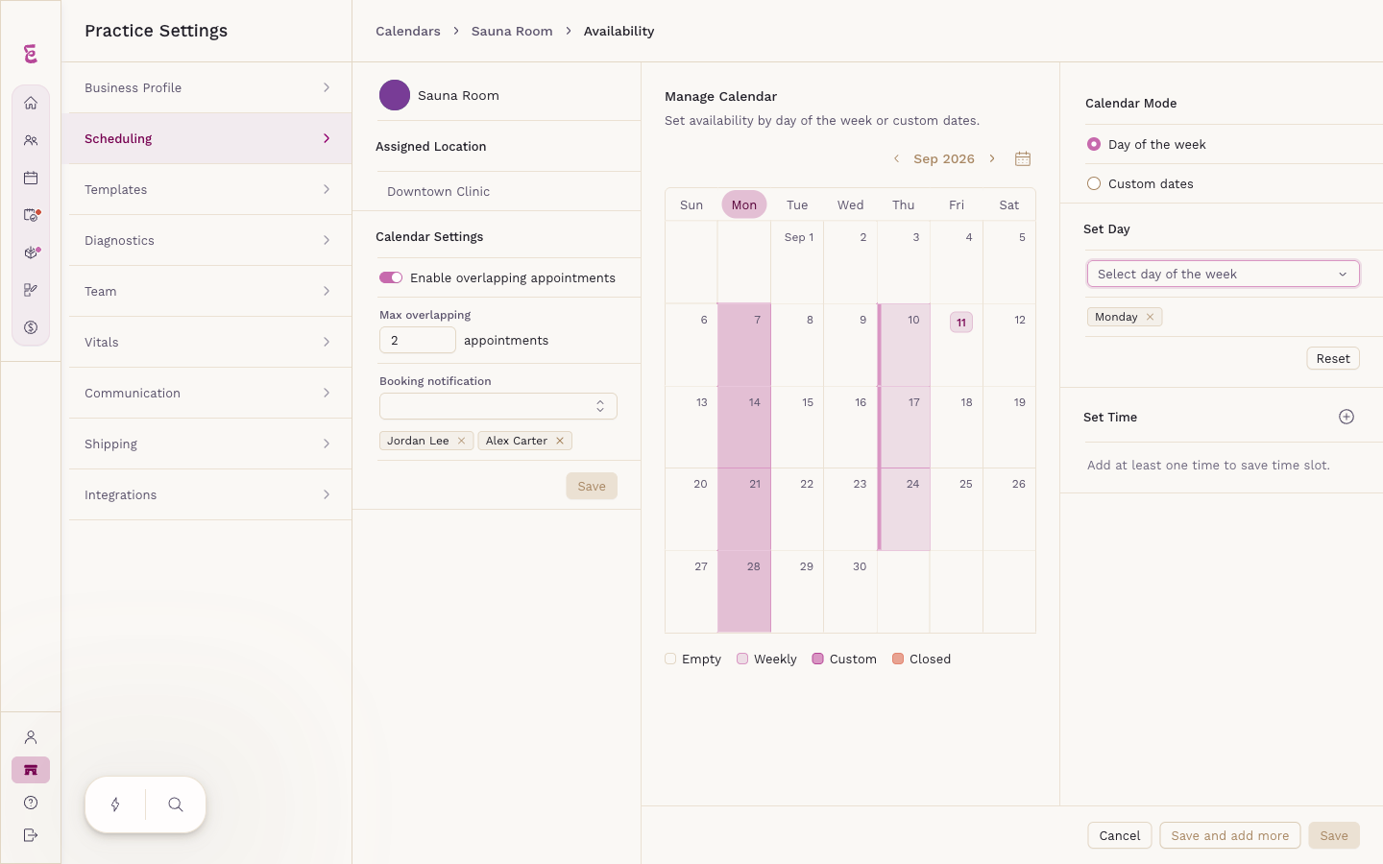This screenshot has height=864, width=1383.
Task: Remove the Alex Carter tag
Action: (x=560, y=441)
